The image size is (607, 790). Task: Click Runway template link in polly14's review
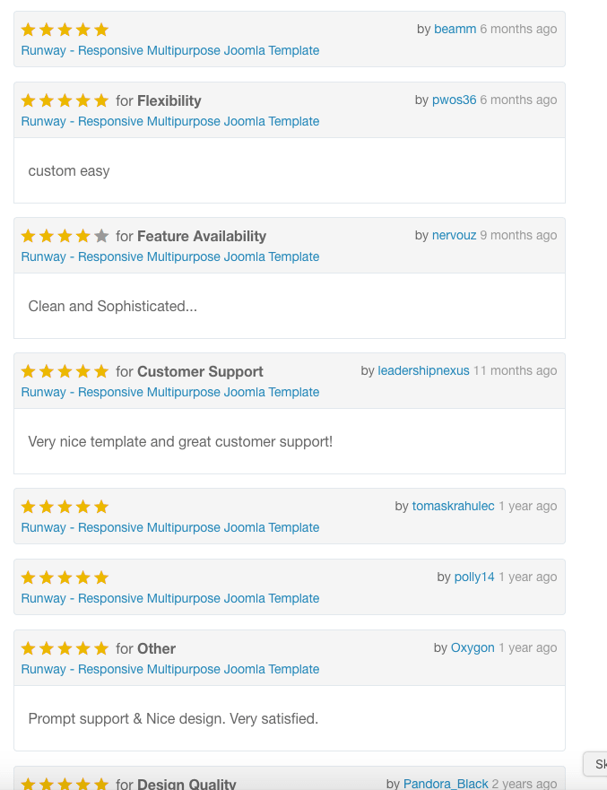click(x=170, y=598)
